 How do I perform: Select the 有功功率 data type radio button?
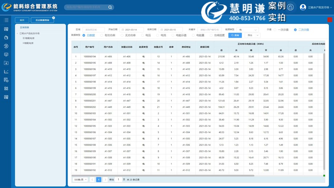click(102, 35)
